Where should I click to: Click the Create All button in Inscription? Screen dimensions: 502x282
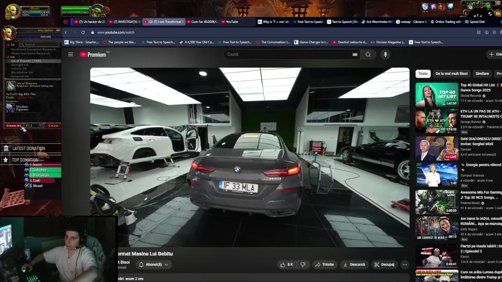14,126
